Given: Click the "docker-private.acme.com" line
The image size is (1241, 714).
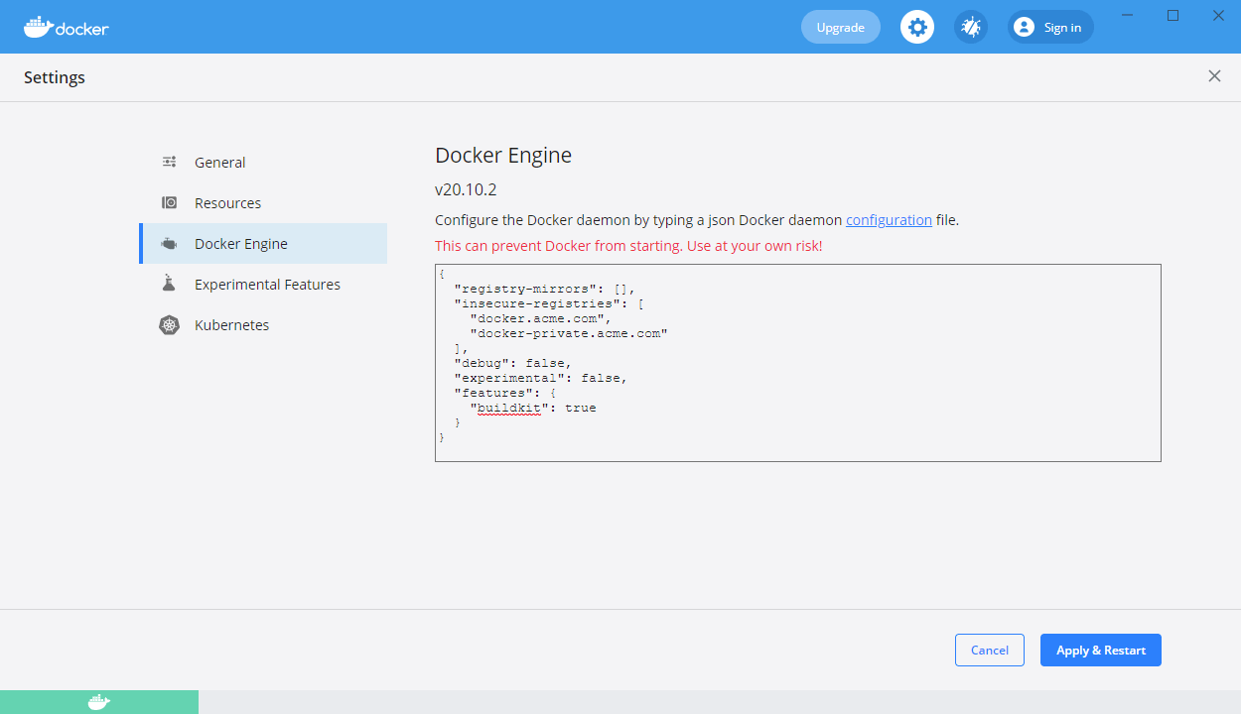Looking at the screenshot, I should [x=569, y=333].
